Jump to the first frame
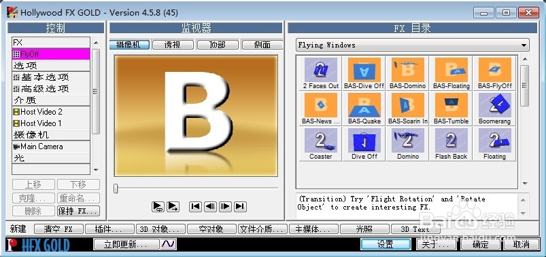The height and width of the screenshot is (257, 546). 196,206
